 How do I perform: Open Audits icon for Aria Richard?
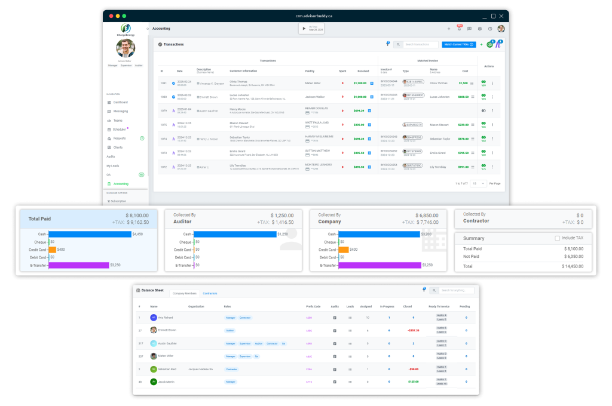coord(335,318)
